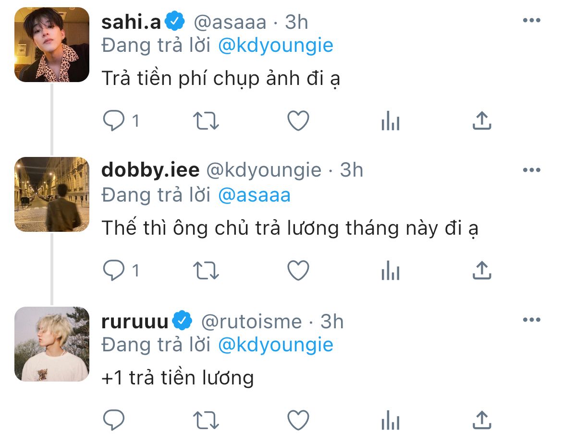Screen dimensions: 562x443
Task: Open more options for sahi.a's tweet
Action: coord(532,21)
